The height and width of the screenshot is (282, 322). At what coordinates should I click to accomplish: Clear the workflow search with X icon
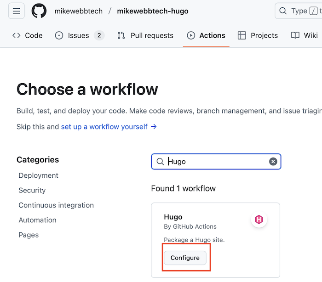[273, 162]
